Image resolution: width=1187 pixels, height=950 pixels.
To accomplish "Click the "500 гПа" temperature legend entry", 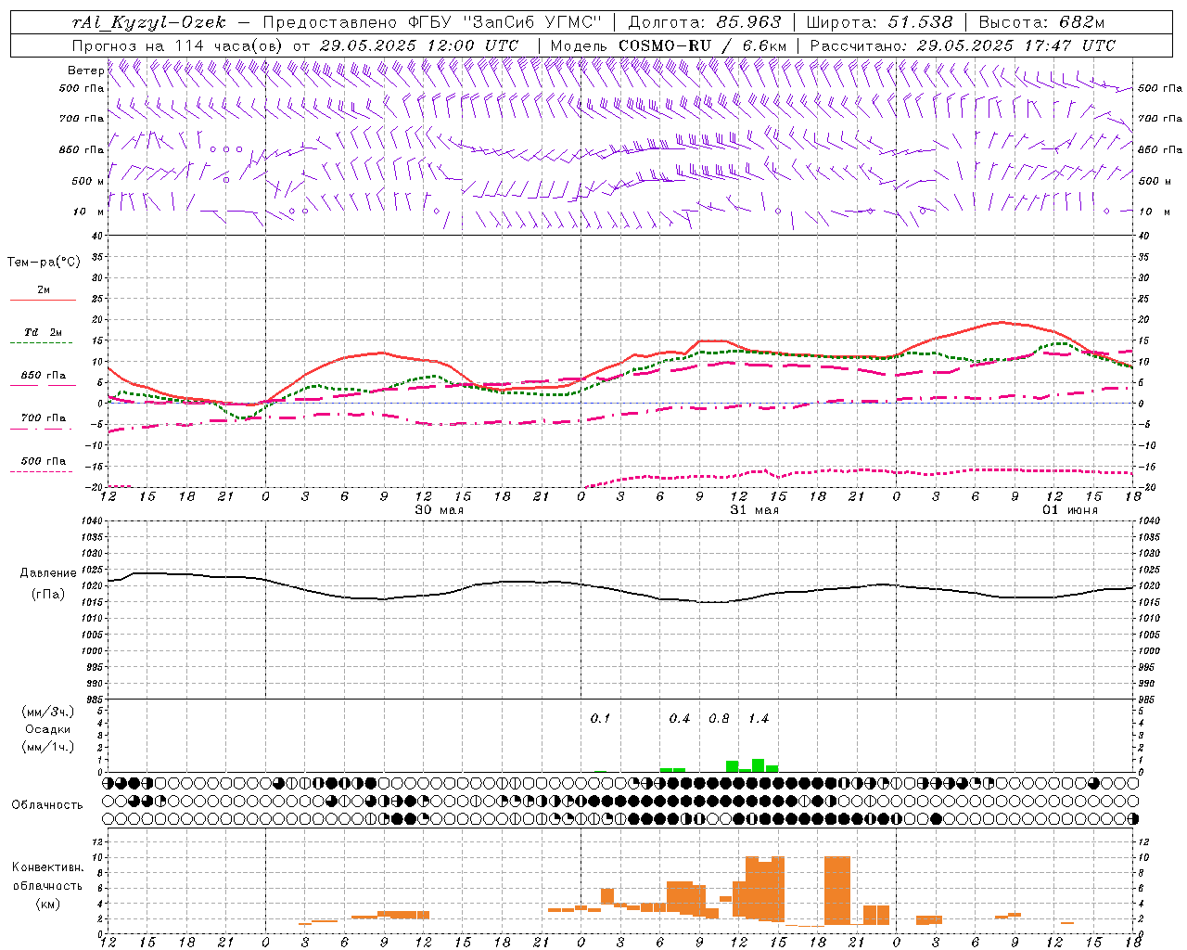I will point(44,461).
